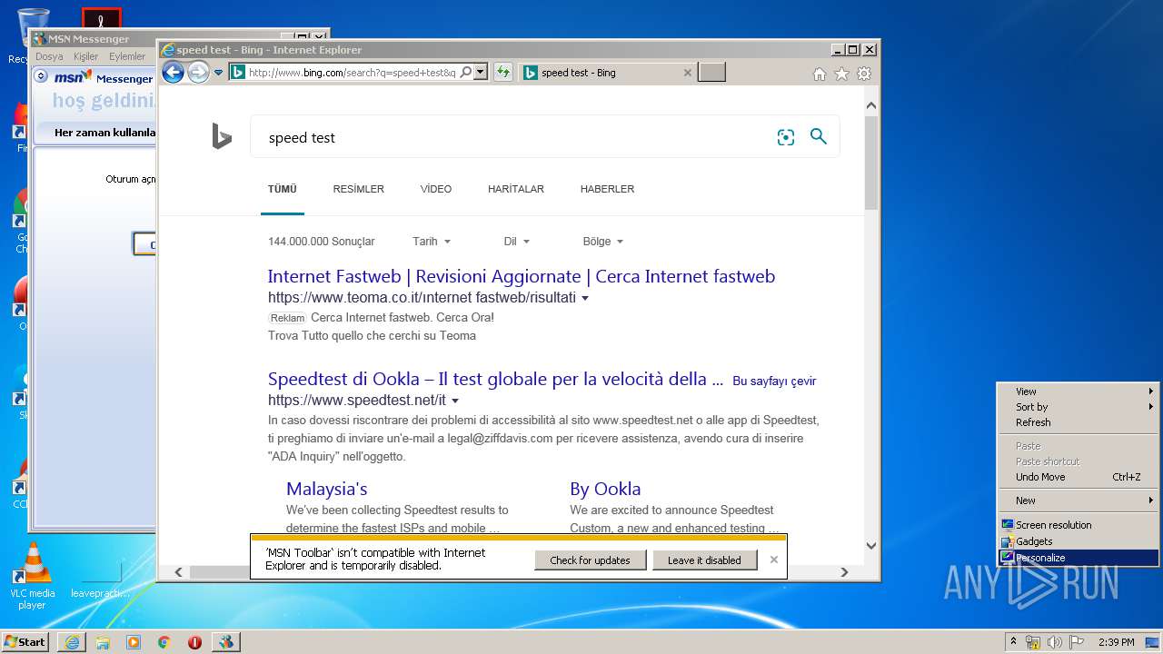
Task: Close the speed test - Bing tab
Action: [687, 73]
